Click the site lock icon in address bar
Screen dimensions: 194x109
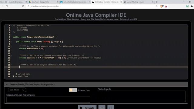(28, 6)
